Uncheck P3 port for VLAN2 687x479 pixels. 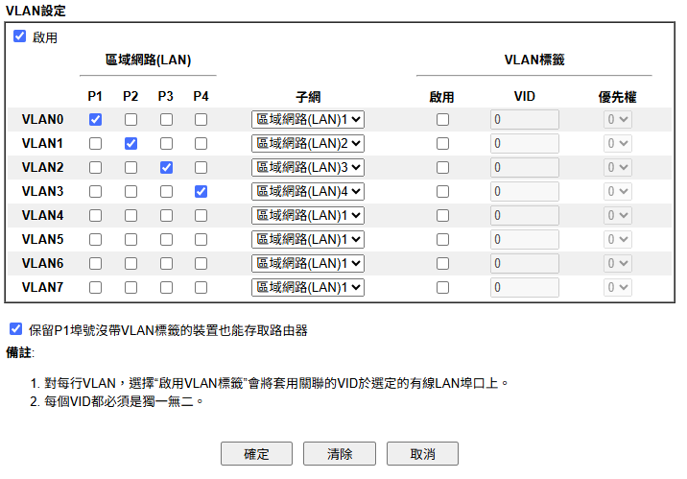[x=166, y=168]
